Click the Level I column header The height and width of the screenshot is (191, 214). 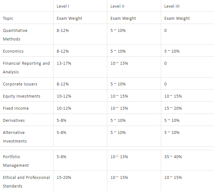point(63,6)
